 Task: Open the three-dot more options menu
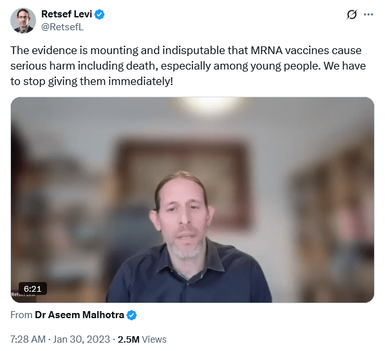point(368,15)
